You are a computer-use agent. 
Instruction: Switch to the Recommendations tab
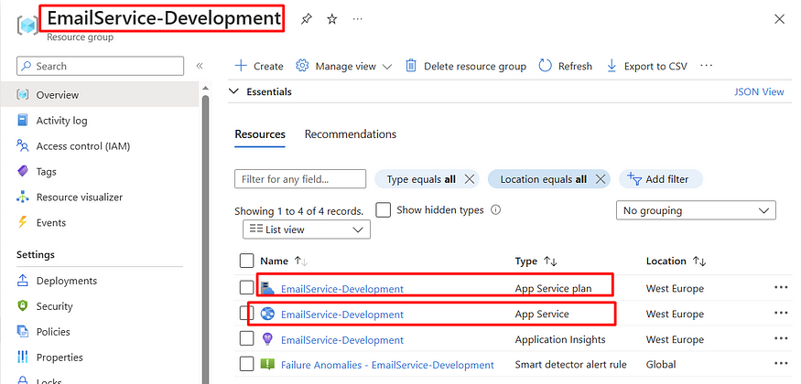pyautogui.click(x=351, y=134)
